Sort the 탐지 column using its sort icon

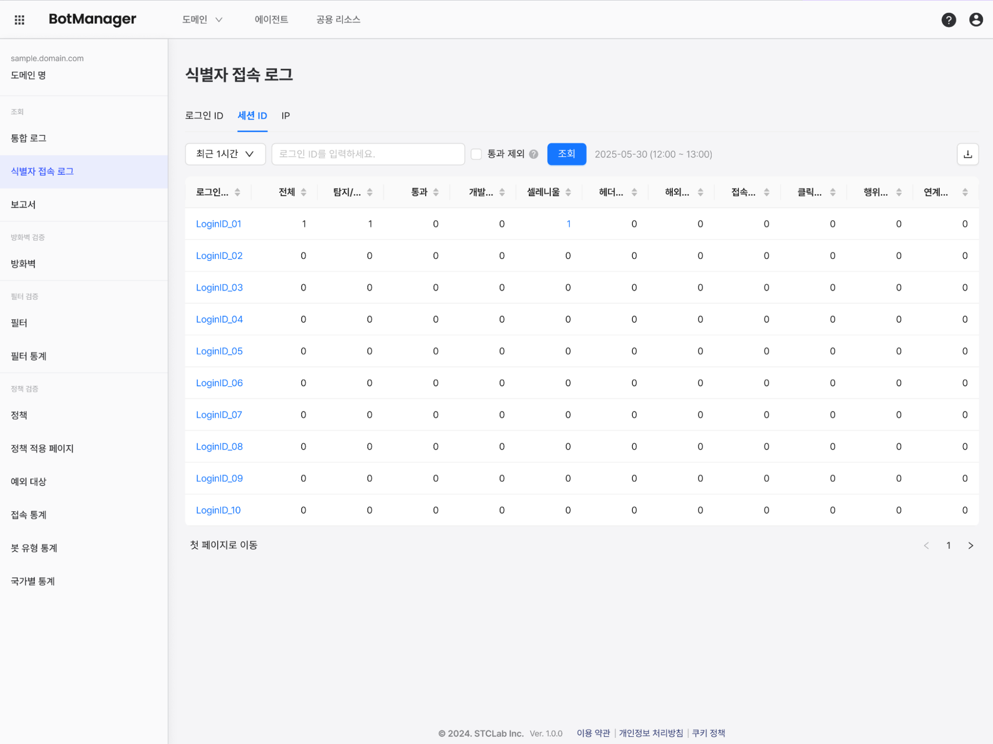(x=370, y=192)
